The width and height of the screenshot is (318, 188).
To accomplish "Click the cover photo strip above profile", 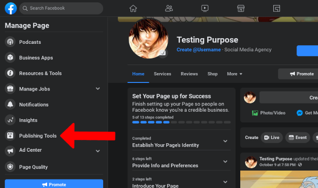I will click(x=218, y=19).
